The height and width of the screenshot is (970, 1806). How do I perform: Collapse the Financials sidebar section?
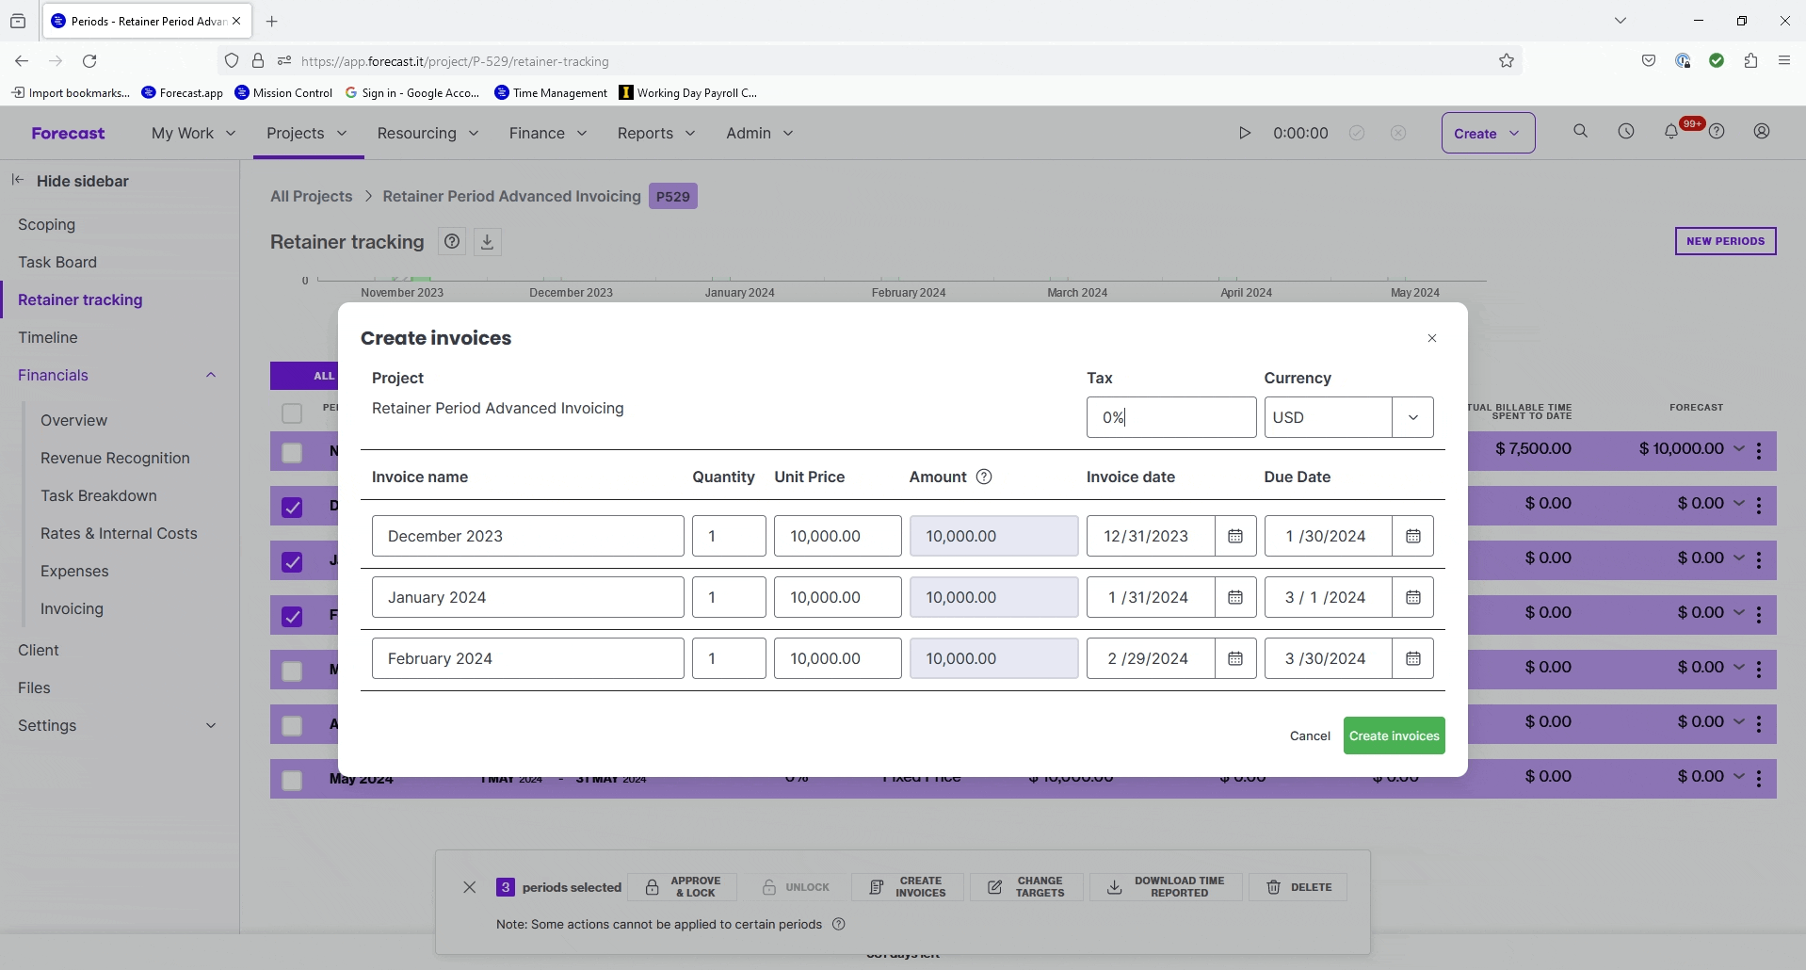pyautogui.click(x=211, y=375)
